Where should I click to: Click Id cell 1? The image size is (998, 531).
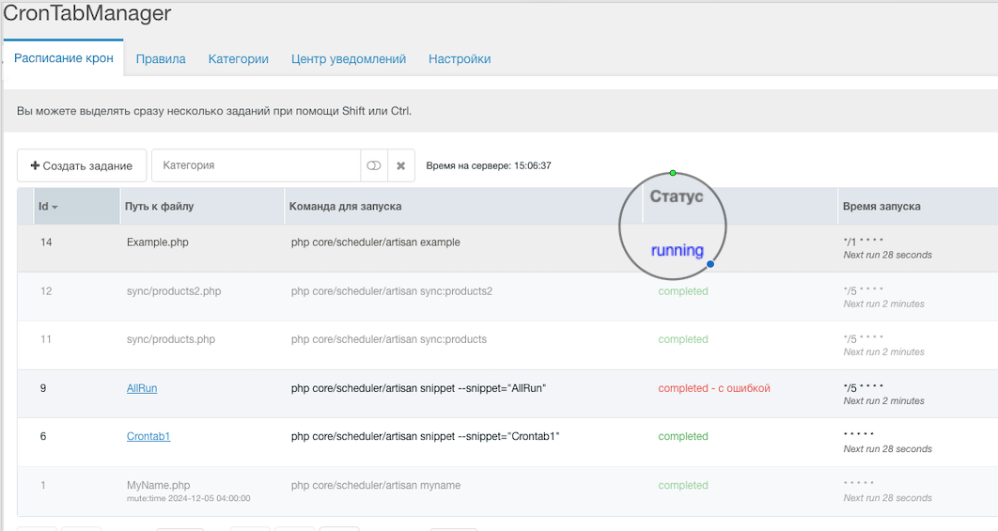coord(42,485)
